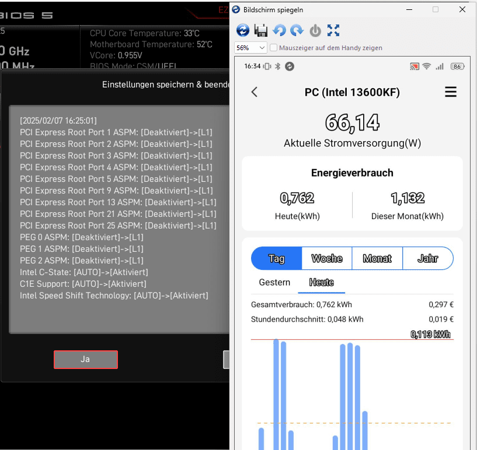This screenshot has height=450, width=477.
Task: Click the mobile signal strength icon
Action: tap(440, 66)
